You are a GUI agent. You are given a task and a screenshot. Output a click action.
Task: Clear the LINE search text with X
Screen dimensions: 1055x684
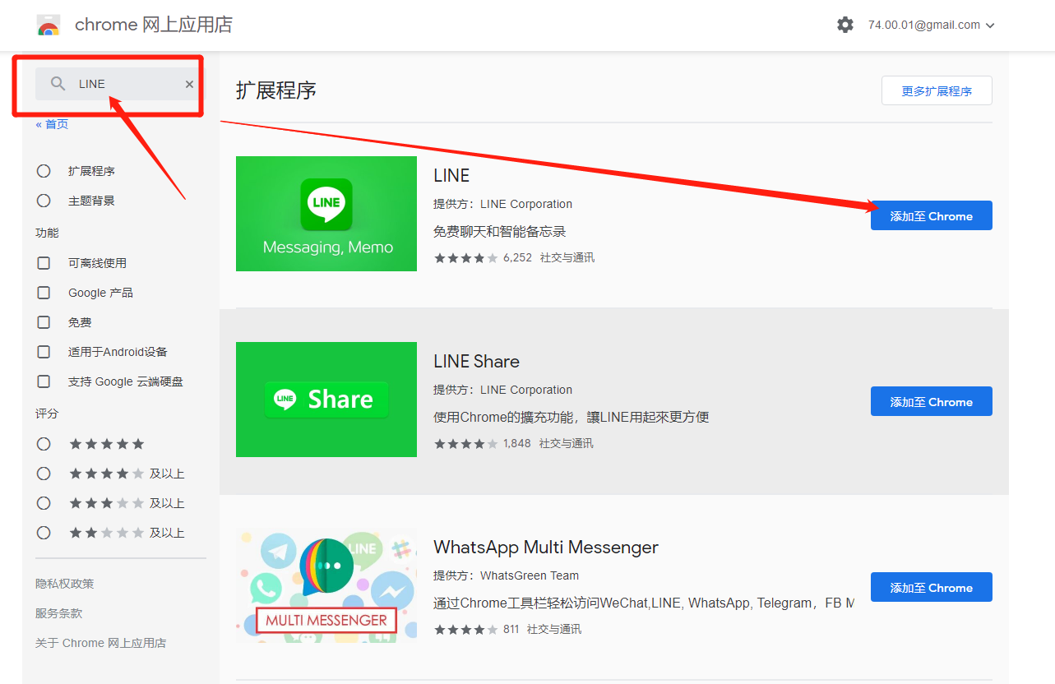click(189, 84)
